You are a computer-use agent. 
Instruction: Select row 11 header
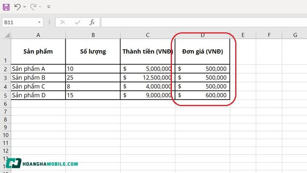5,143
